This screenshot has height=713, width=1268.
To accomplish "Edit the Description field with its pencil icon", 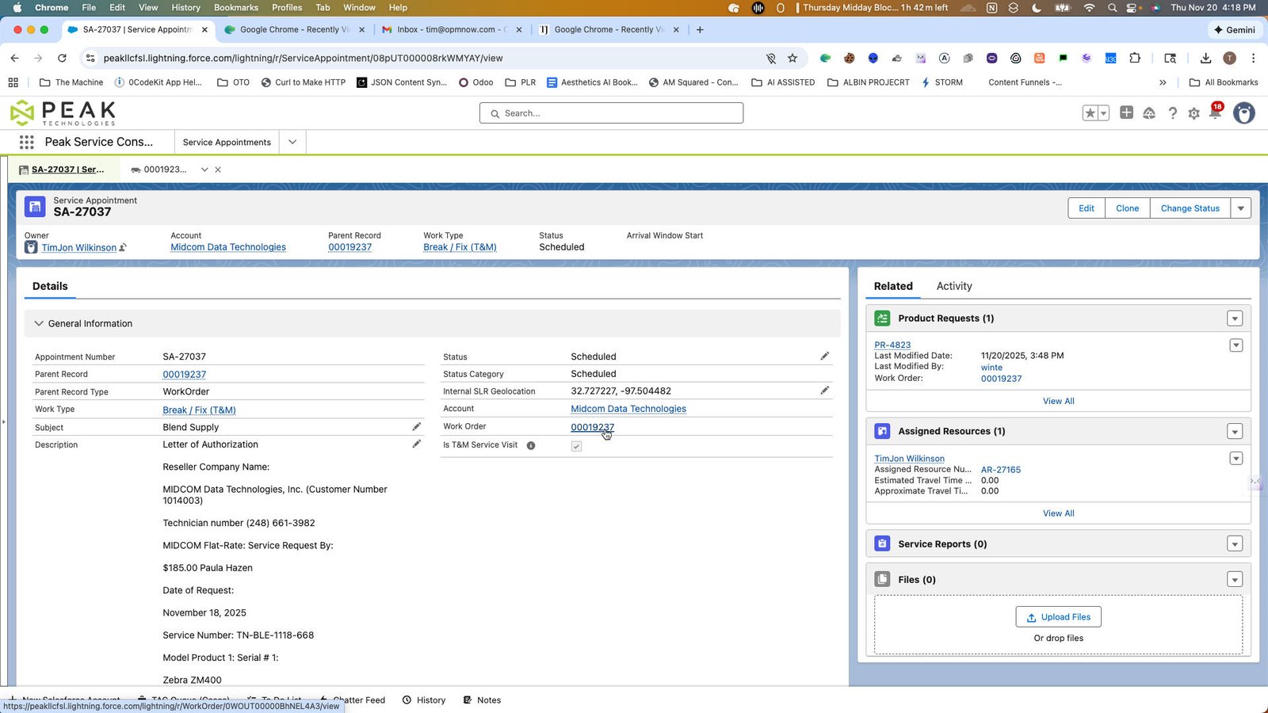I will [x=416, y=444].
